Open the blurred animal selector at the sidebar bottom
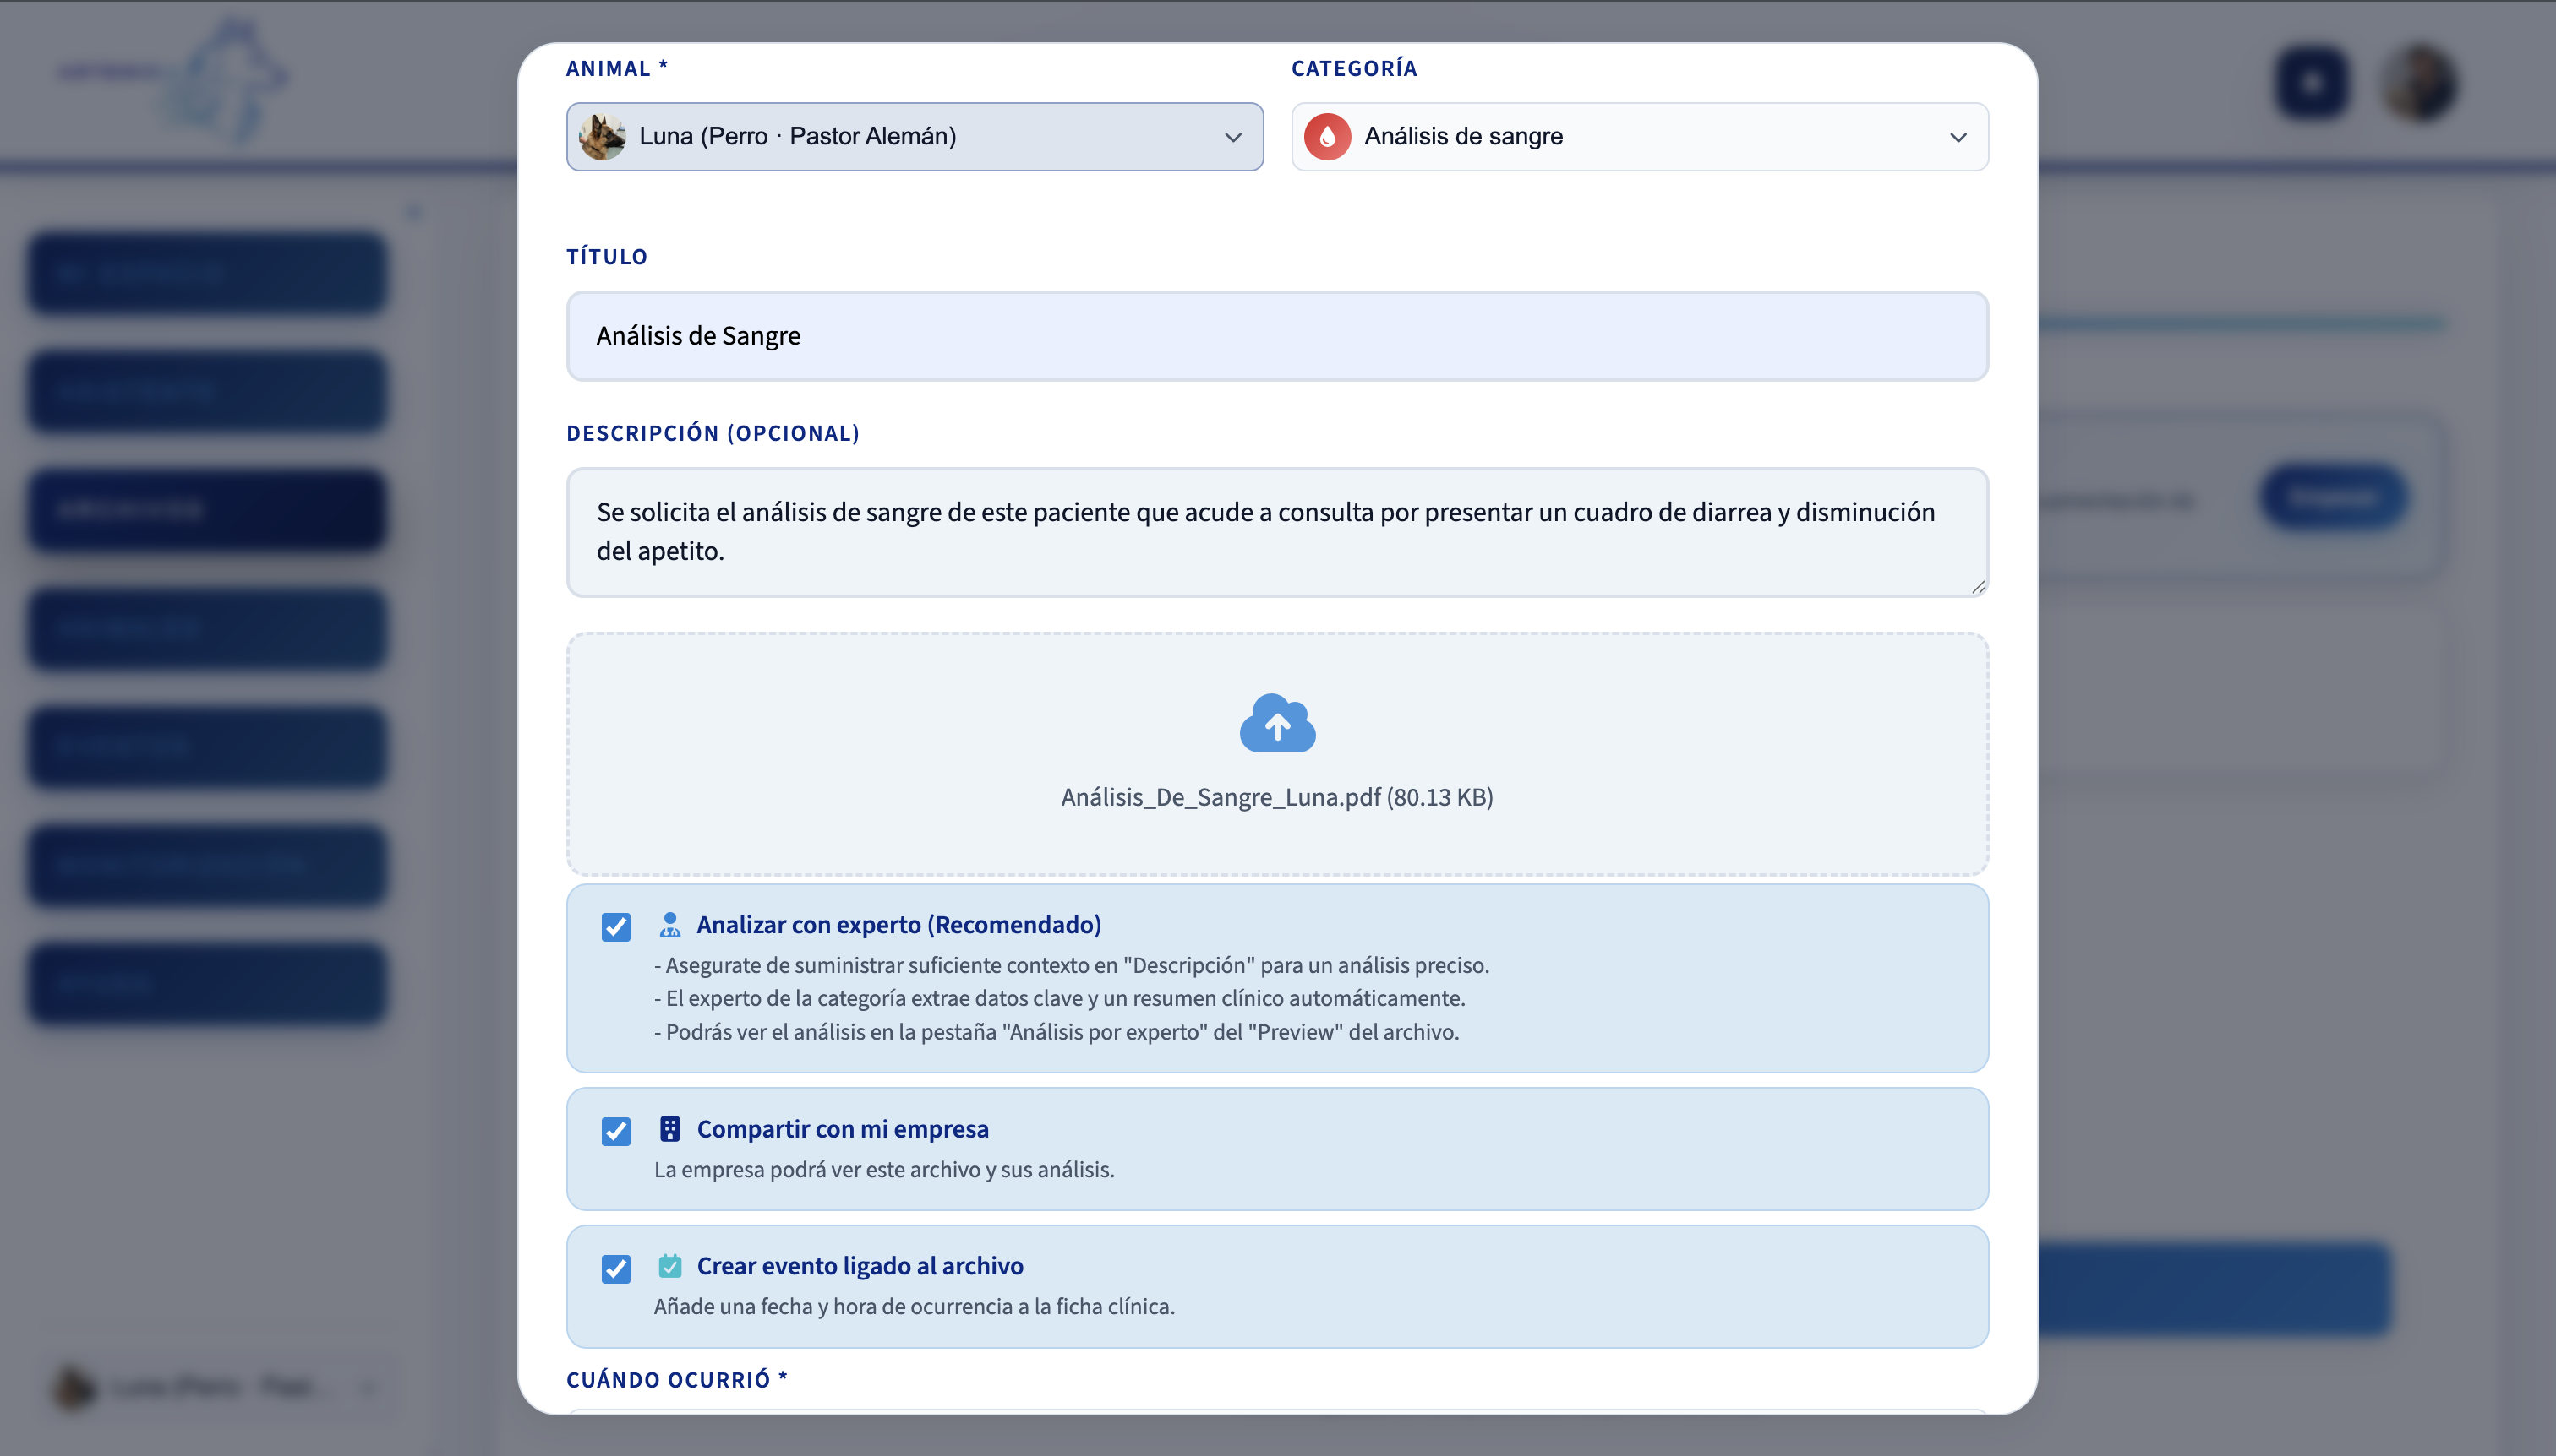2556x1456 pixels. [x=216, y=1387]
